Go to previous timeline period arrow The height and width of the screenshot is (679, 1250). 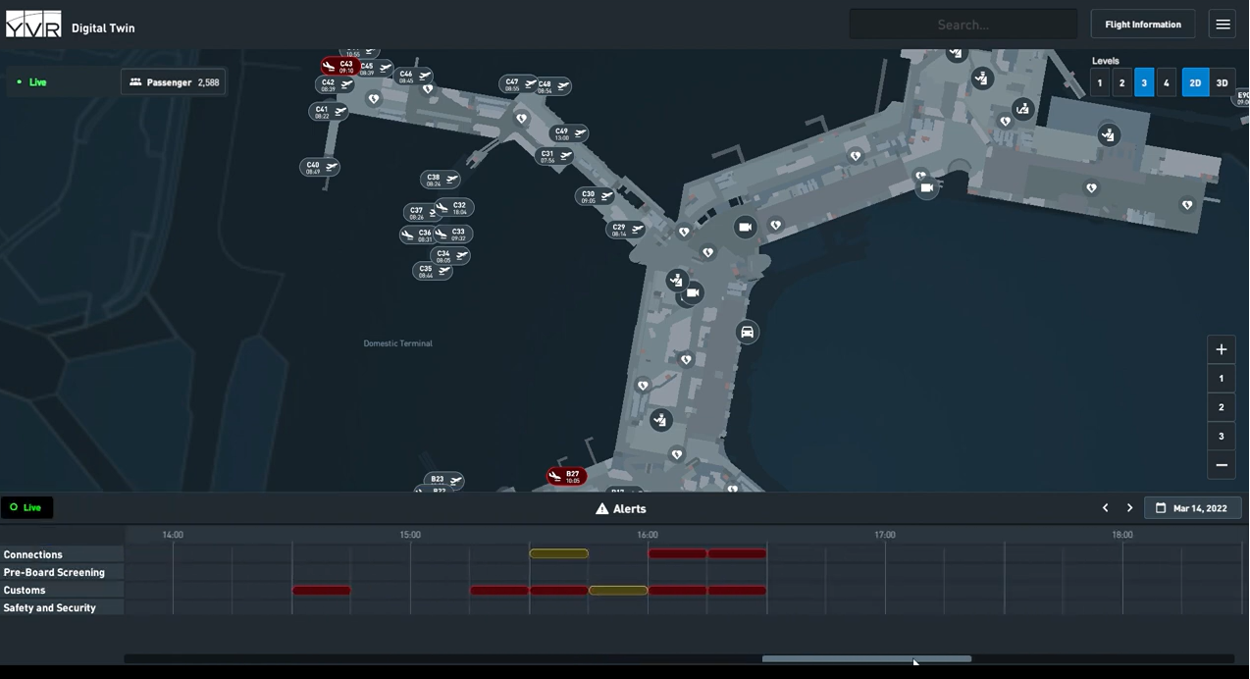(1106, 508)
